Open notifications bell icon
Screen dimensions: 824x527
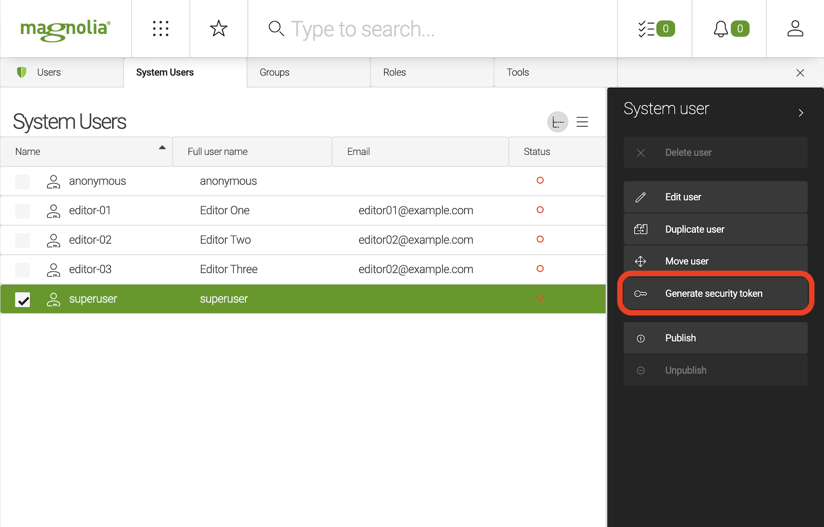coord(730,29)
